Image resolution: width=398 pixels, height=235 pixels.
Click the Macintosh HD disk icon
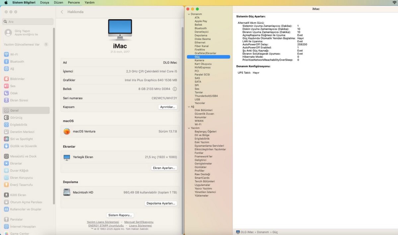[67, 192]
